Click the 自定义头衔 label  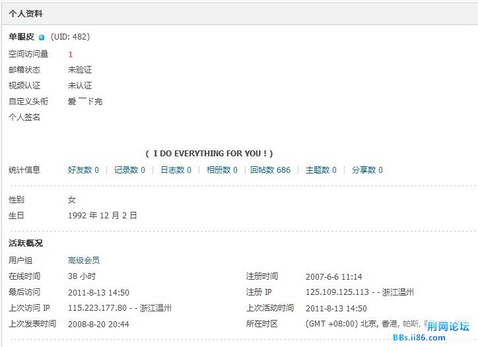pyautogui.click(x=28, y=101)
